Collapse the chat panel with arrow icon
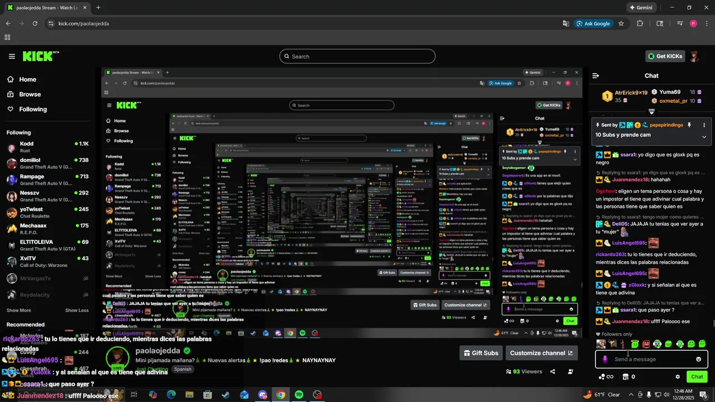The width and height of the screenshot is (715, 402). pos(595,75)
